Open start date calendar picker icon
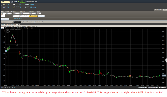The height and width of the screenshot is (97, 167). coord(146,87)
